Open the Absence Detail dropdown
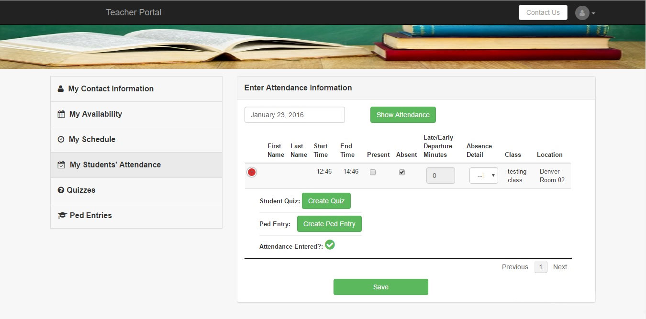 (x=483, y=176)
